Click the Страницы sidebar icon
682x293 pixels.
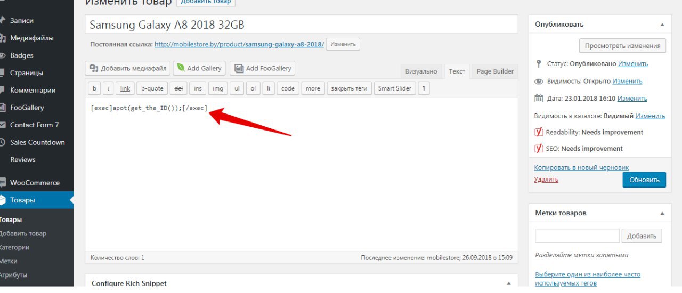coord(3,73)
